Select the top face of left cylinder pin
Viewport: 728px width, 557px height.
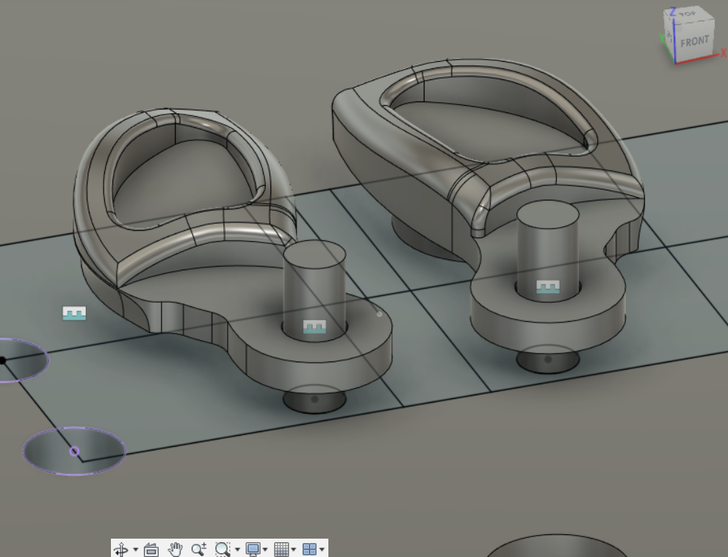point(314,254)
